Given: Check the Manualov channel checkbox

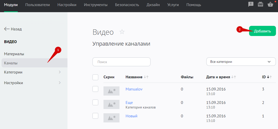Looking at the screenshot, I should tap(95, 89).
